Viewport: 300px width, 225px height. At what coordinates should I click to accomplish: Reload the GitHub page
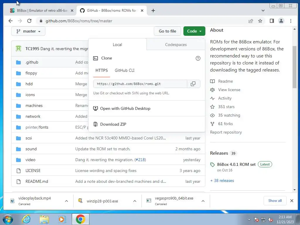pos(29,21)
